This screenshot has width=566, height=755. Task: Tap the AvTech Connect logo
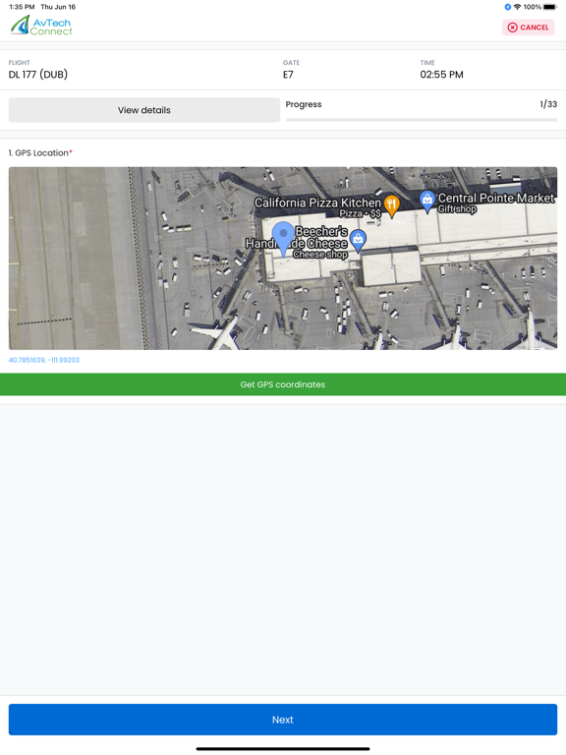click(41, 26)
